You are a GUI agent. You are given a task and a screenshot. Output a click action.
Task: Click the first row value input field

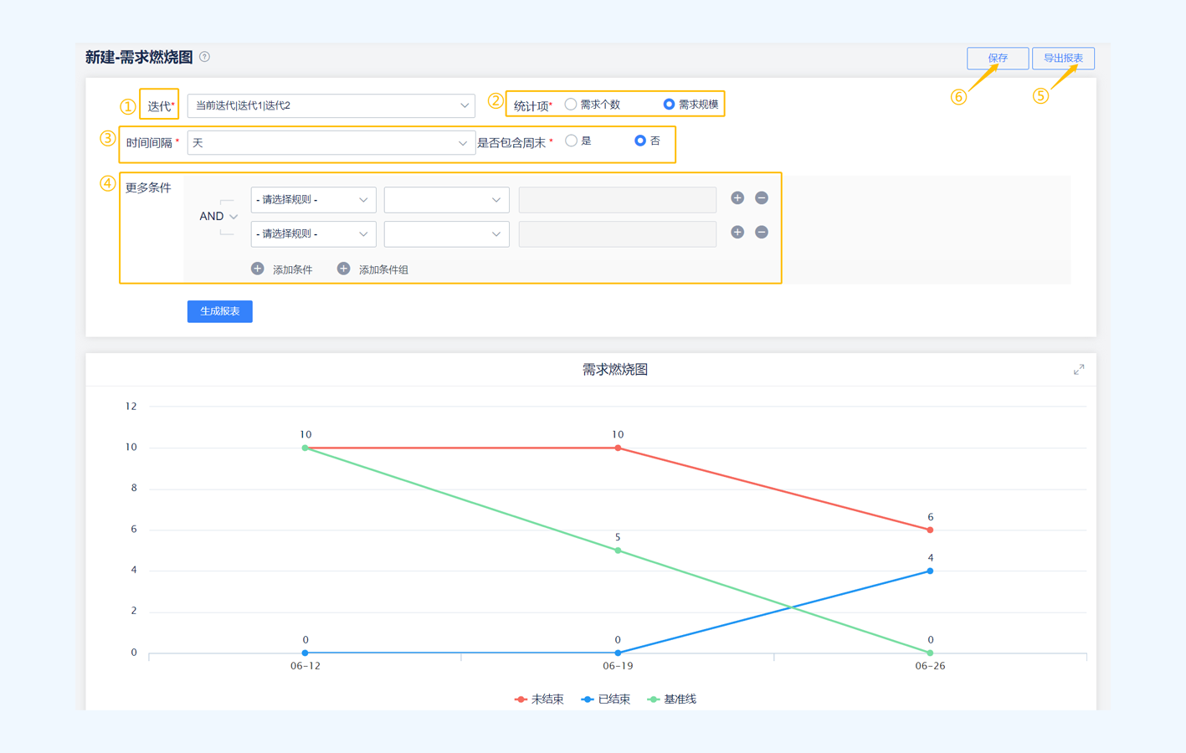click(618, 200)
